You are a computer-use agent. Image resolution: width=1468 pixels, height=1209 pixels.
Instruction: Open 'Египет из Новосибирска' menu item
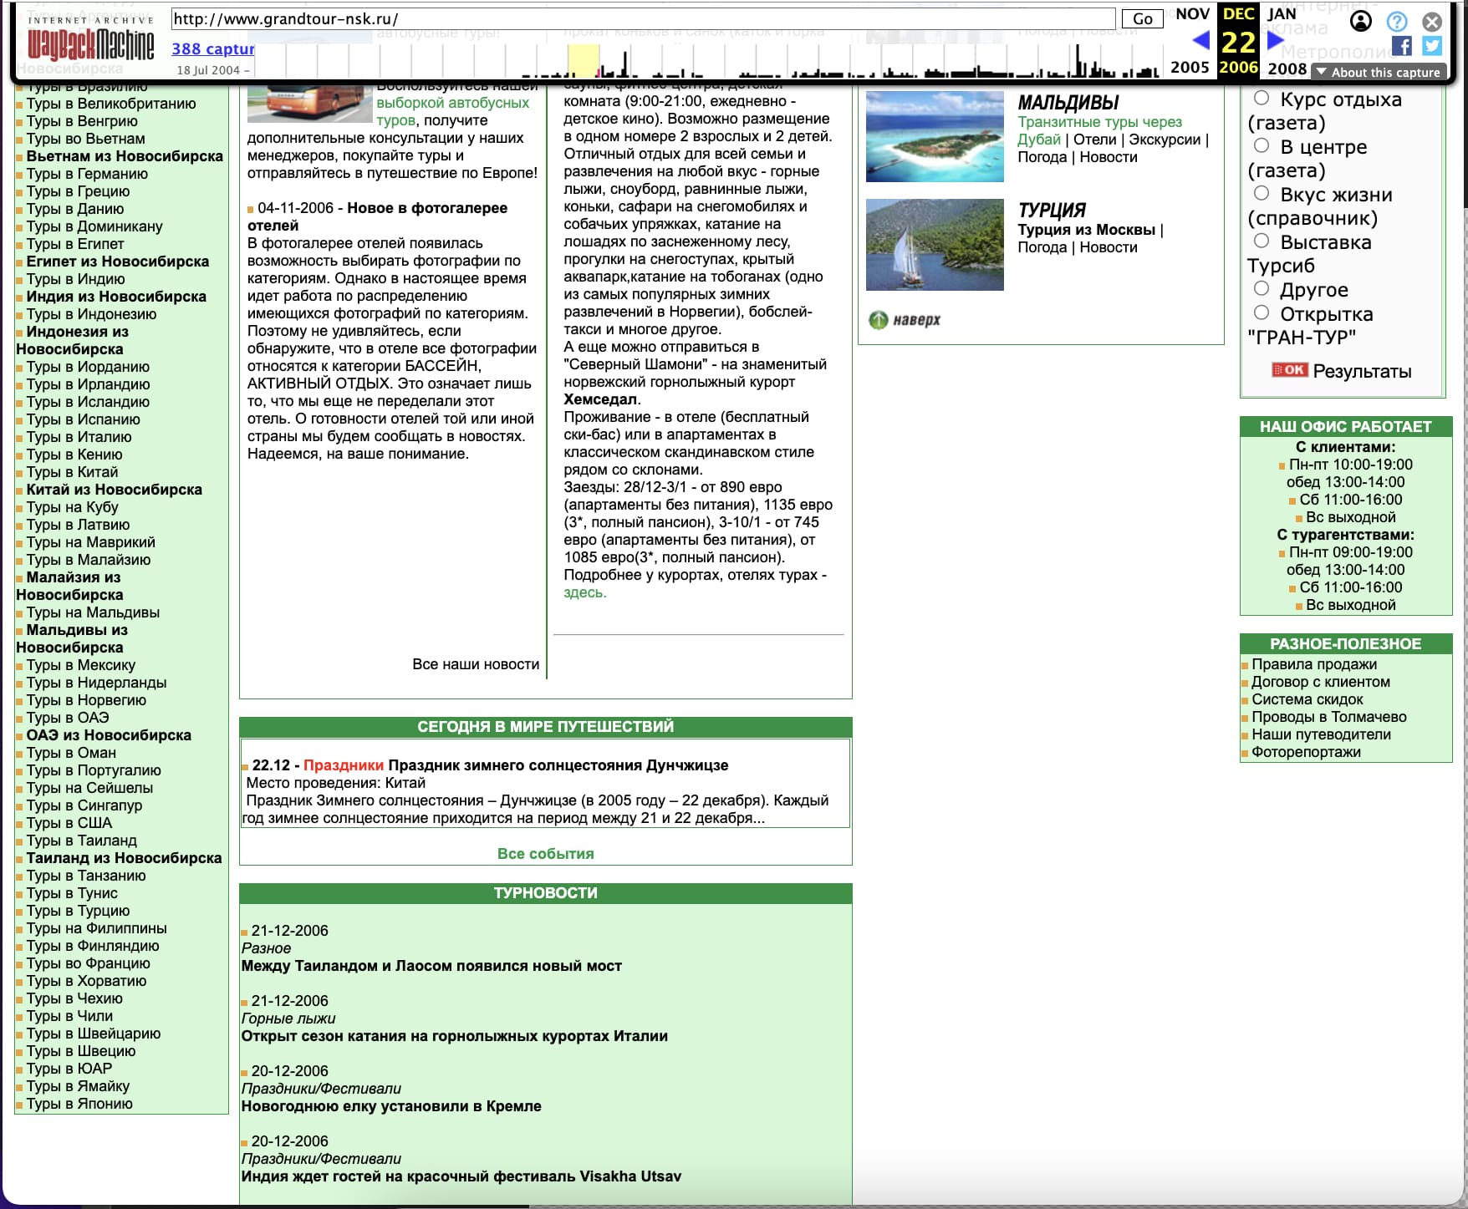click(x=118, y=262)
